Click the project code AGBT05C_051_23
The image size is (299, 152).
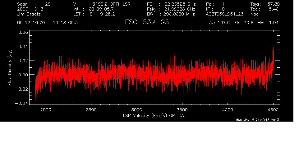pyautogui.click(x=225, y=14)
